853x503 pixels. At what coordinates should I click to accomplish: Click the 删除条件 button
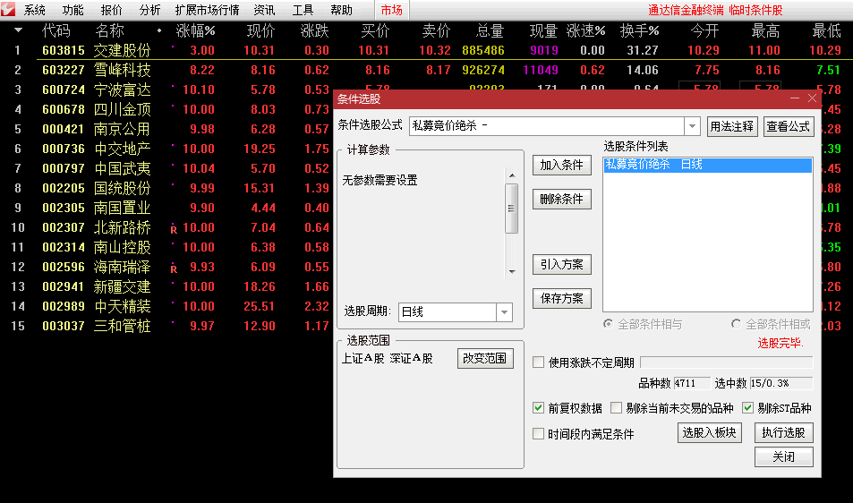pos(562,199)
